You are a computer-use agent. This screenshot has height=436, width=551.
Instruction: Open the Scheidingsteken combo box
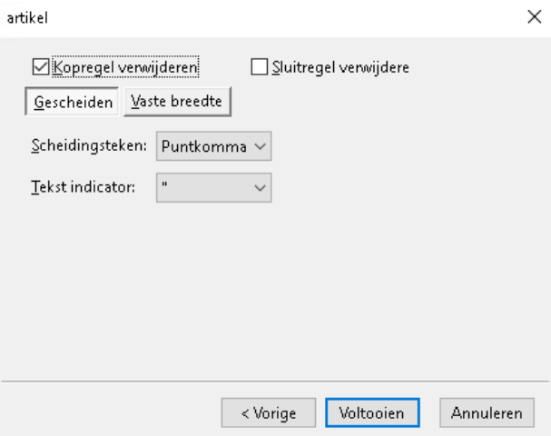click(214, 145)
